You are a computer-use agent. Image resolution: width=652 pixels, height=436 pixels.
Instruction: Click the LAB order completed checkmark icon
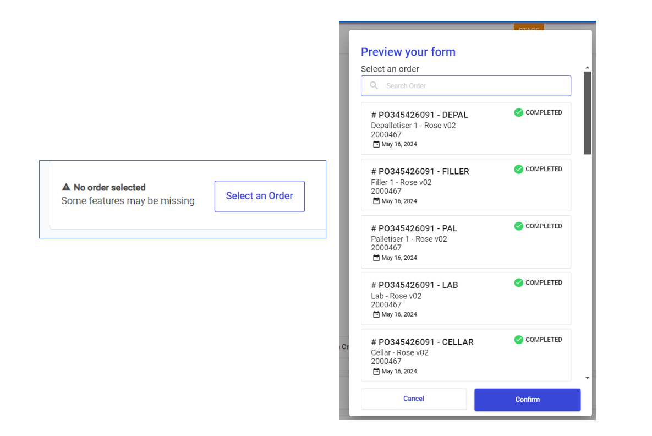(518, 283)
